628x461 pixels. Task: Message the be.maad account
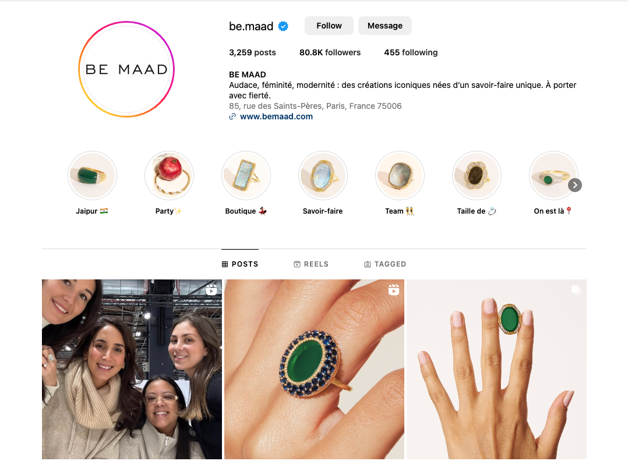coord(385,26)
